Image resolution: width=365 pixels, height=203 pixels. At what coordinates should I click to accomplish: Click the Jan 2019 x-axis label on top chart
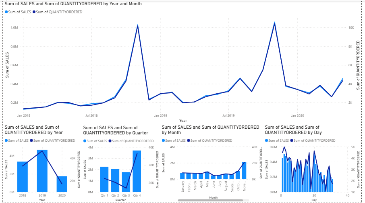pyautogui.click(x=160, y=115)
